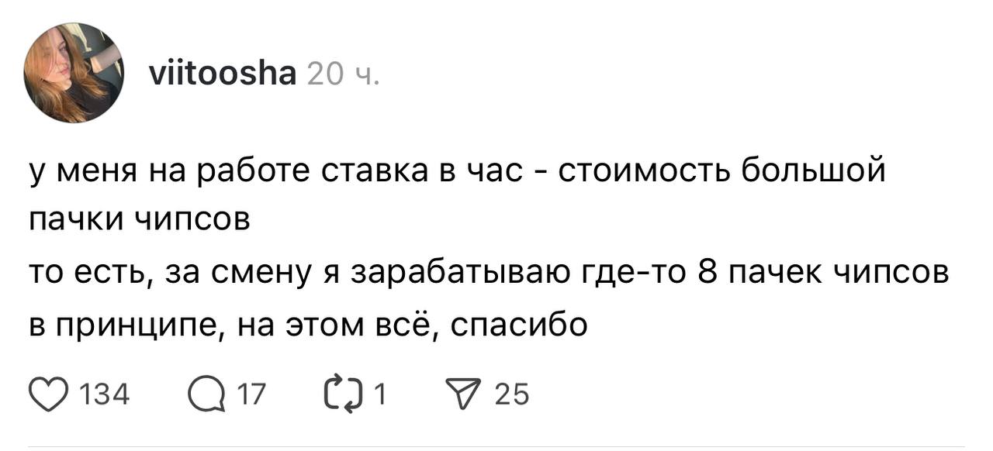Click the like count 134
The width and height of the screenshot is (993, 451).
pyautogui.click(x=105, y=396)
